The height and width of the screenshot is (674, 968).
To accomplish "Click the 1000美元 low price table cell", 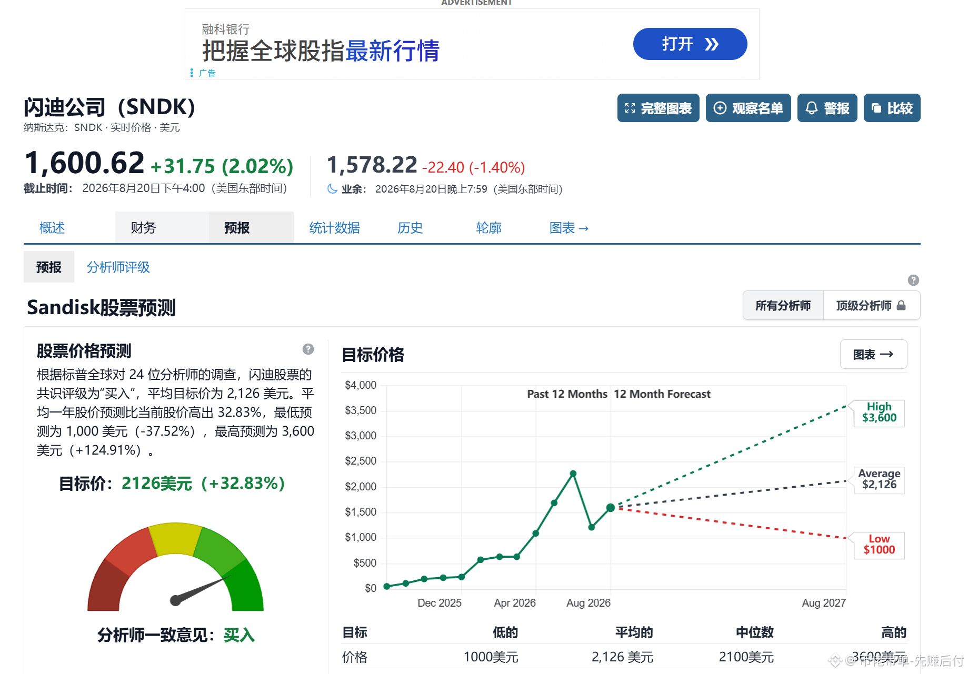I will [491, 657].
